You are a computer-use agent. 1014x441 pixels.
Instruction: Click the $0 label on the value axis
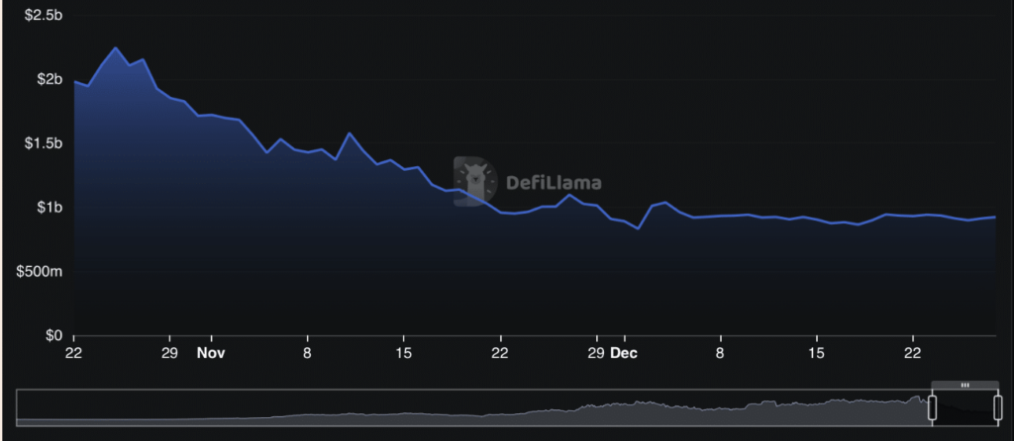pos(53,336)
